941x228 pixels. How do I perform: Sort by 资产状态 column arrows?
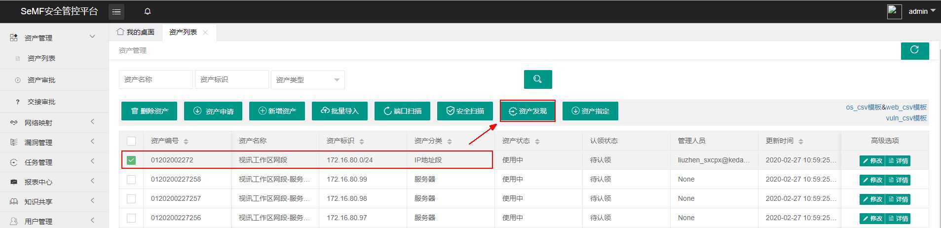[x=537, y=142]
